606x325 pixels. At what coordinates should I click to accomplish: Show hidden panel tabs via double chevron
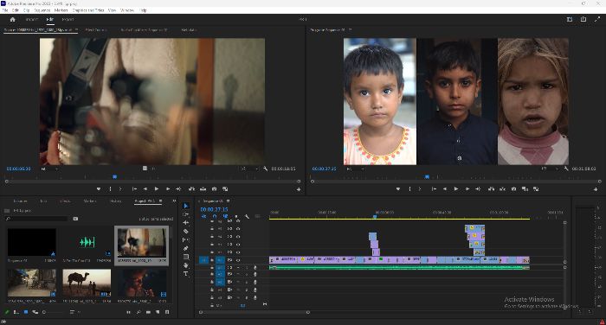[174, 201]
